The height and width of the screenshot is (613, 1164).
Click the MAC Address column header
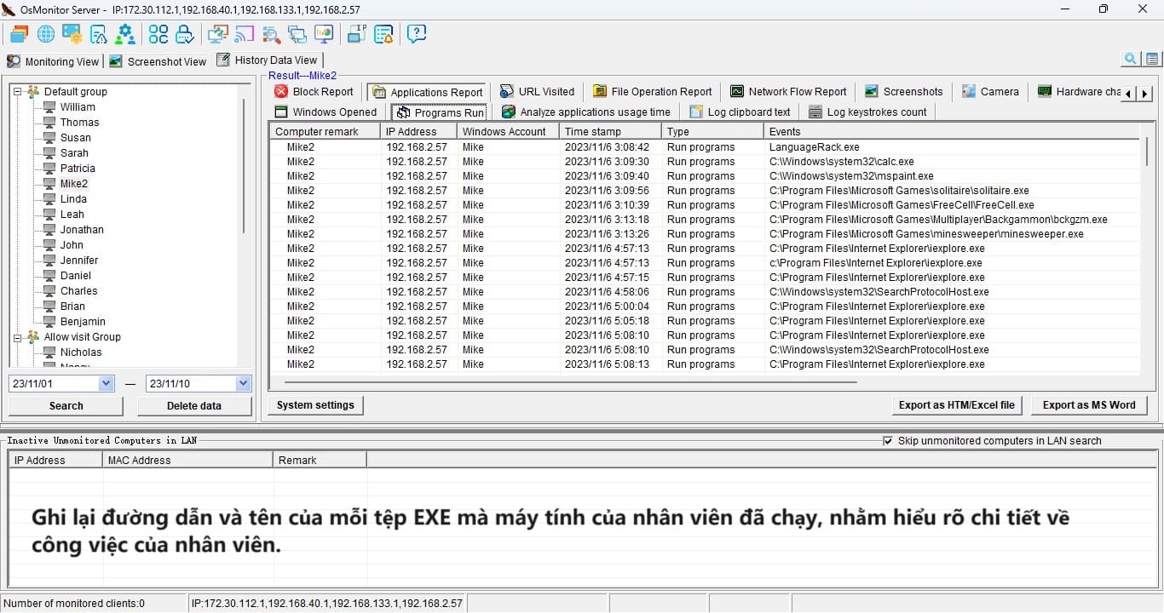[x=187, y=461]
